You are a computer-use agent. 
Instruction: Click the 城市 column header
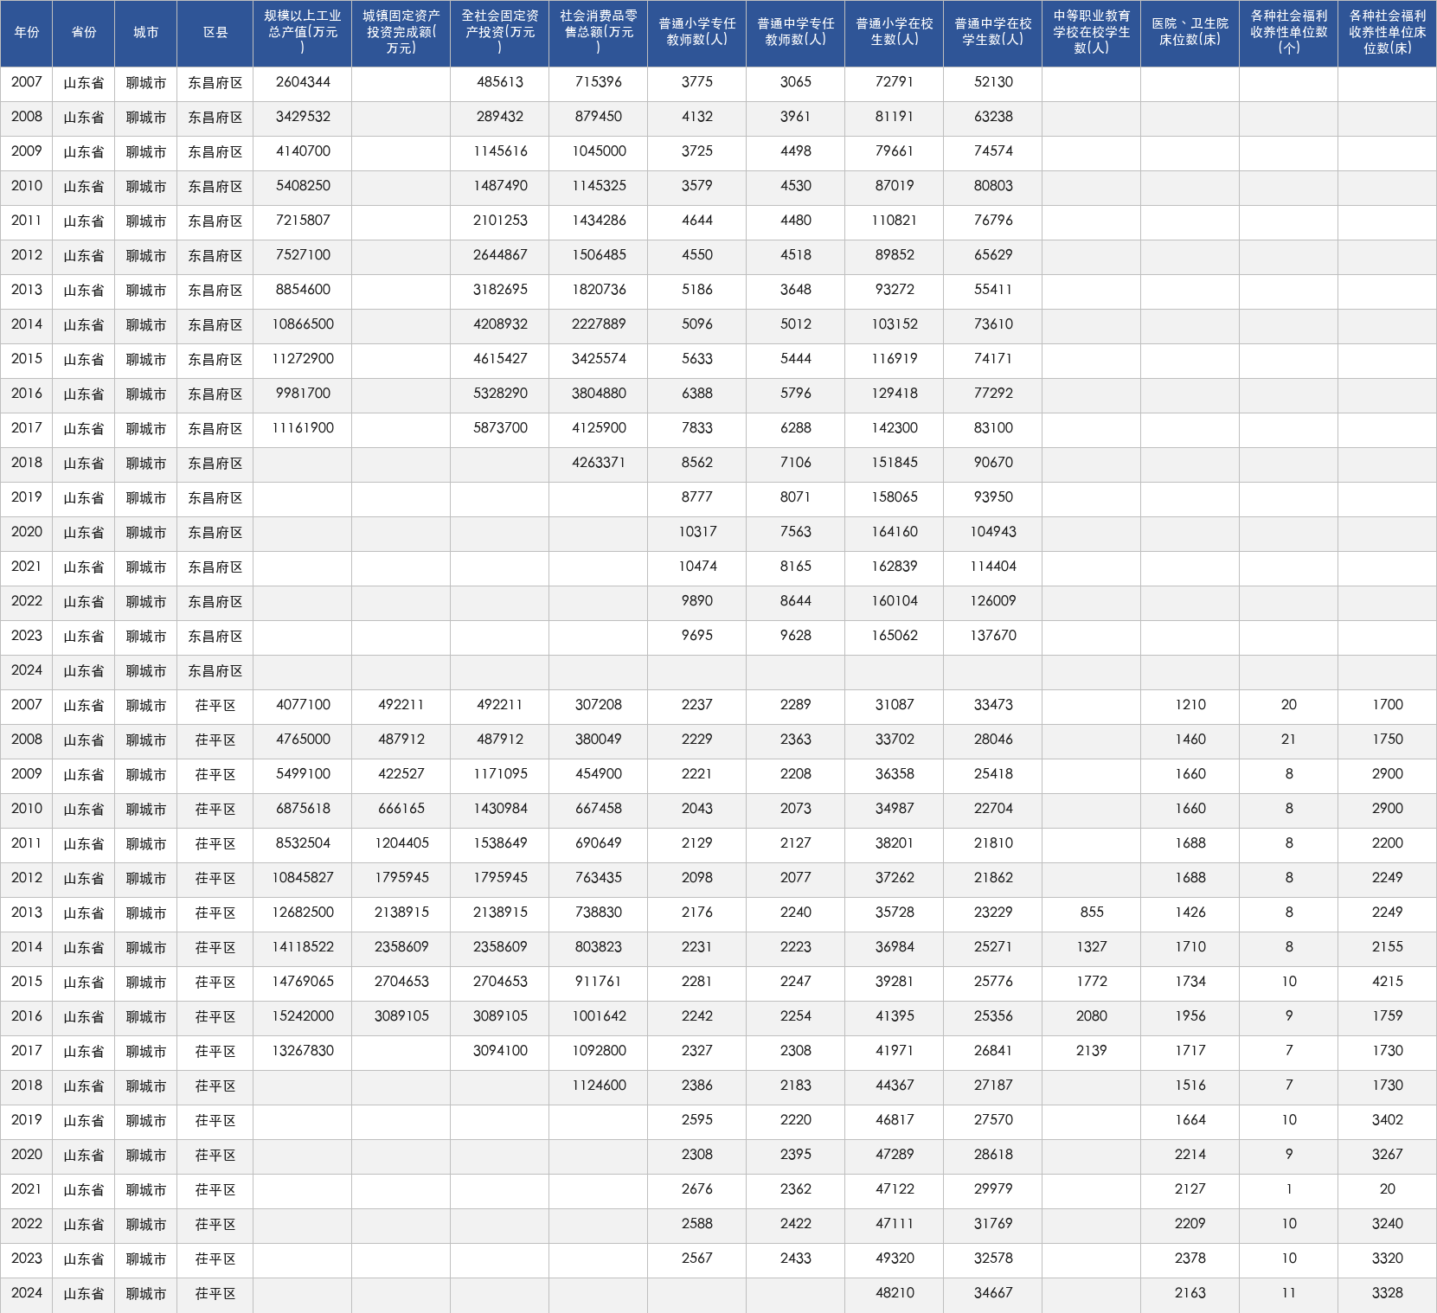click(146, 33)
